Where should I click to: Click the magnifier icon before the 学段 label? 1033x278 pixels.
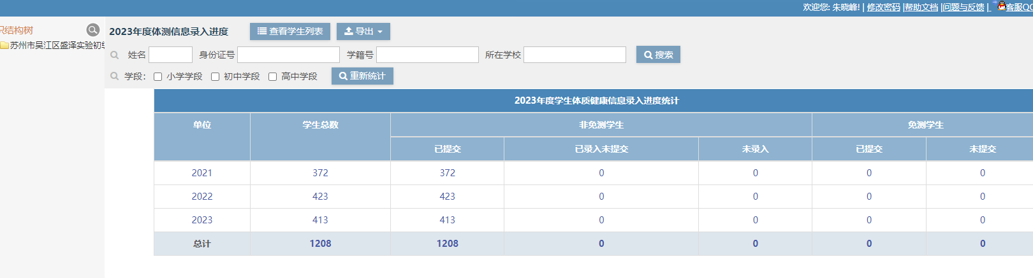tap(115, 76)
